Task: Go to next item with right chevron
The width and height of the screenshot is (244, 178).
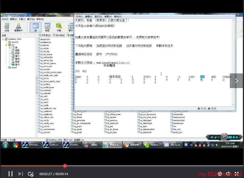Action: click(x=237, y=81)
